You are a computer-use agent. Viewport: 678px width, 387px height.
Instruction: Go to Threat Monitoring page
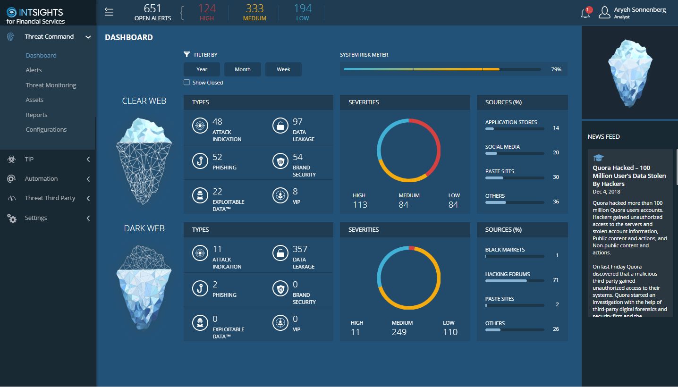(51, 85)
